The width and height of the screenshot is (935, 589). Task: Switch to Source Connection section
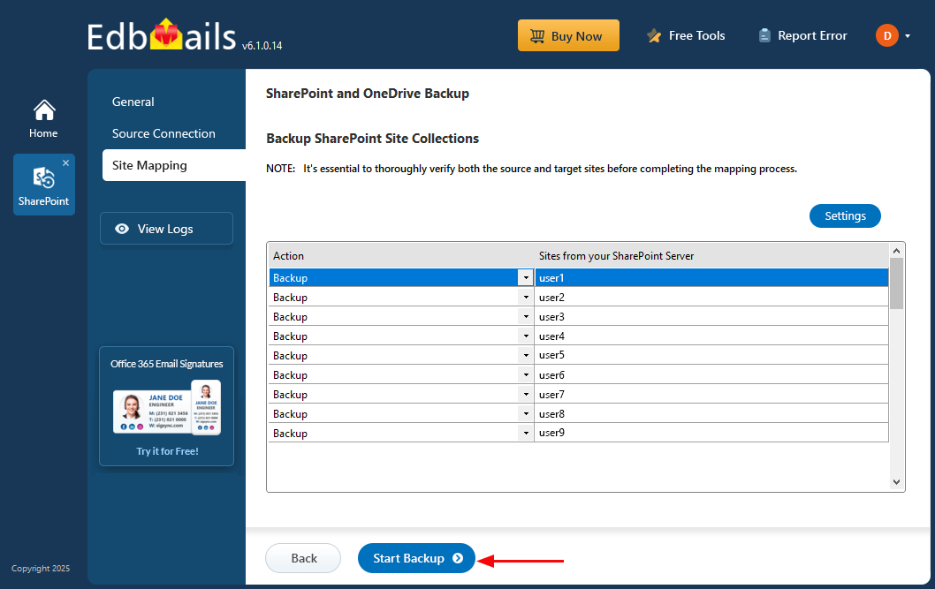click(163, 133)
